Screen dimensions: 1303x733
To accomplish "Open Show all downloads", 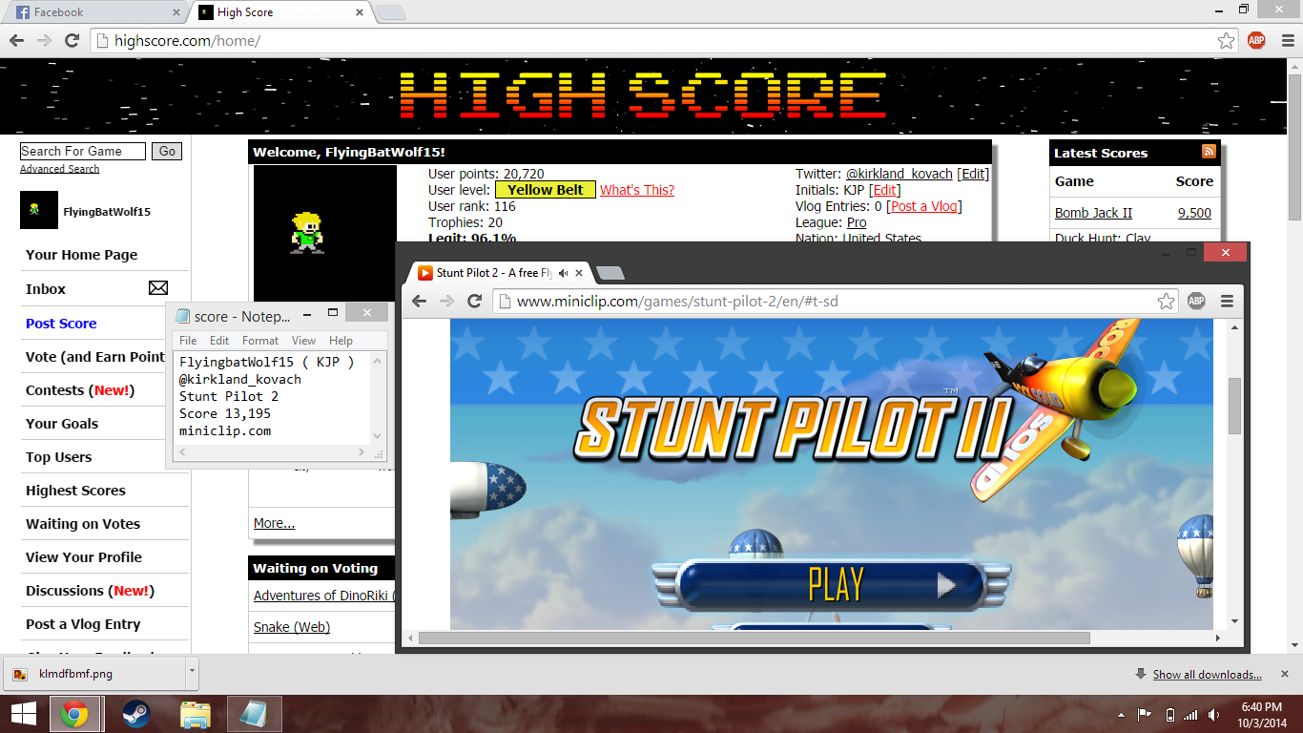I will pos(1207,675).
